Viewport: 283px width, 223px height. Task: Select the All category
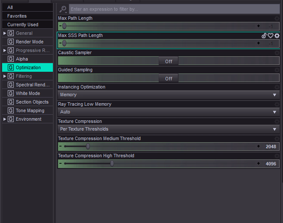click(28, 7)
